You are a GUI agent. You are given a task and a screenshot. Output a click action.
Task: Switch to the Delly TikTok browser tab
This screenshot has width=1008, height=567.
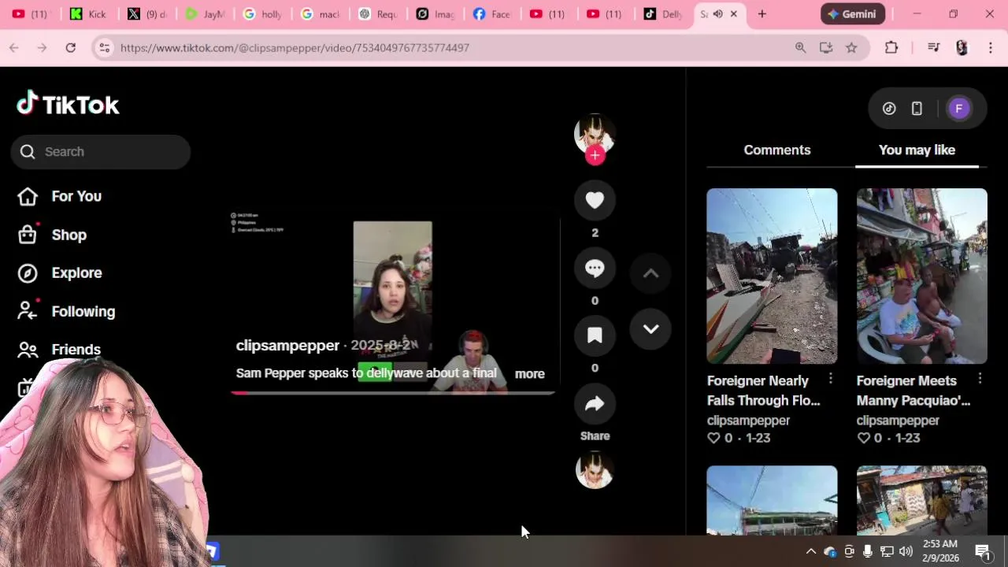[x=663, y=14]
